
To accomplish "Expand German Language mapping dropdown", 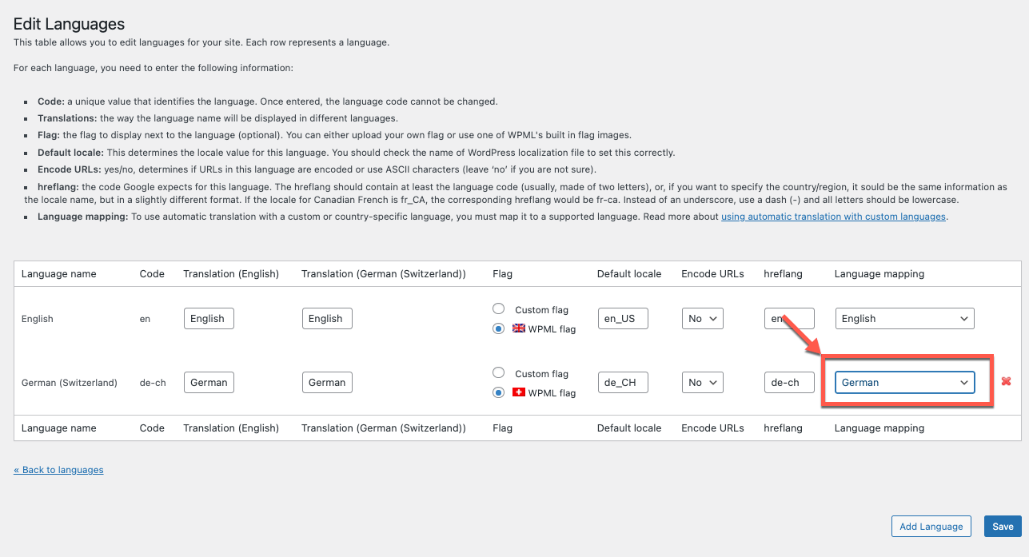I will point(904,382).
